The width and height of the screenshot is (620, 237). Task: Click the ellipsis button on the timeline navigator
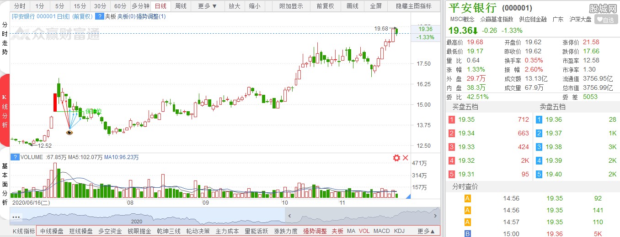[17, 217]
